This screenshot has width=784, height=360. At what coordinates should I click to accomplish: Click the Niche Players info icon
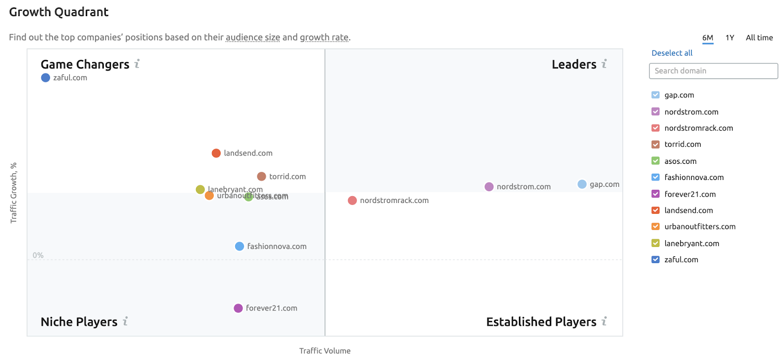point(125,321)
